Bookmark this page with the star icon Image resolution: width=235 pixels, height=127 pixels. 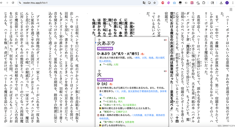point(155,3)
